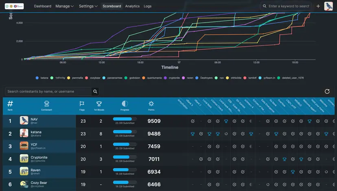This screenshot has width=337, height=191.
Task: Click the 7459 points value
Action: [x=154, y=147]
